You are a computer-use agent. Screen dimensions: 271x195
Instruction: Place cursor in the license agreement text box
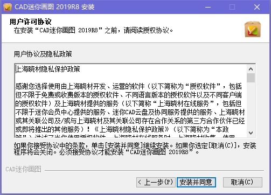[x=131, y=101]
